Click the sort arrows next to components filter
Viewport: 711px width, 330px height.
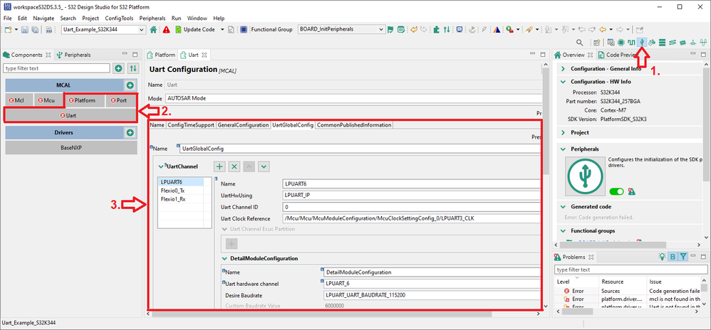tap(133, 68)
